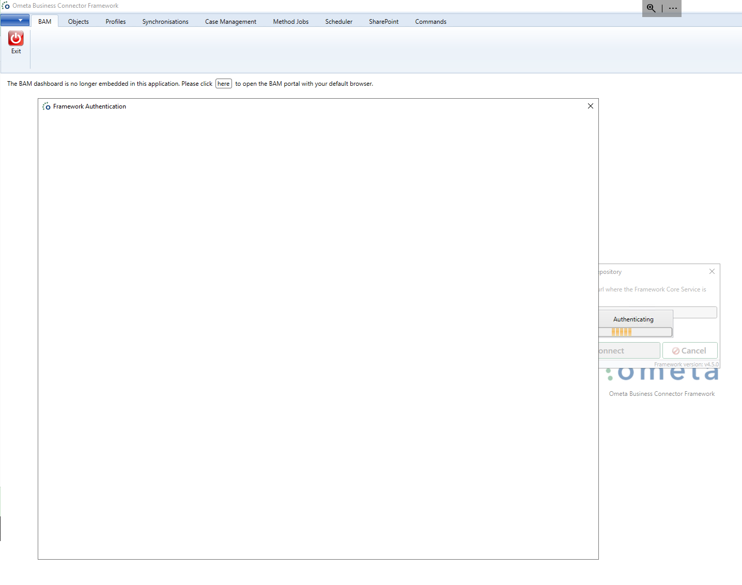742x585 pixels.
Task: Click the URL input field in repository dialog
Action: (x=695, y=312)
